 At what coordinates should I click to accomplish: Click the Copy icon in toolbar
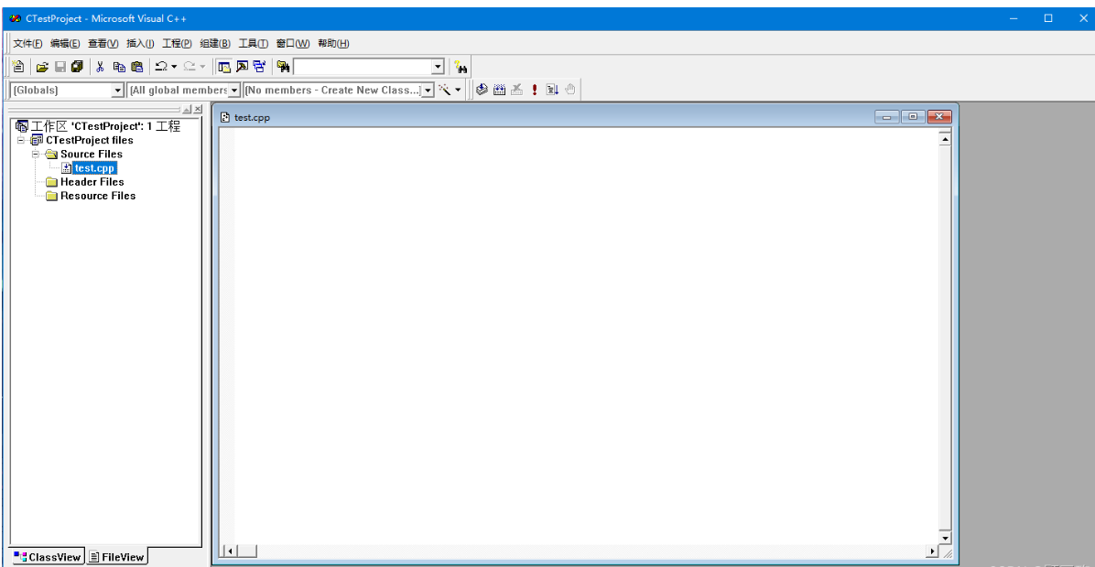pyautogui.click(x=119, y=67)
